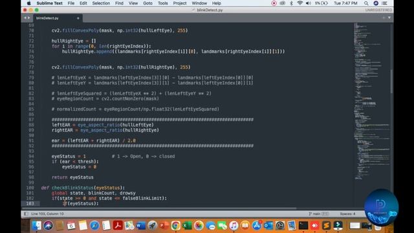Open Notes in the Dock
This screenshot has width=414, height=233.
coord(83,226)
